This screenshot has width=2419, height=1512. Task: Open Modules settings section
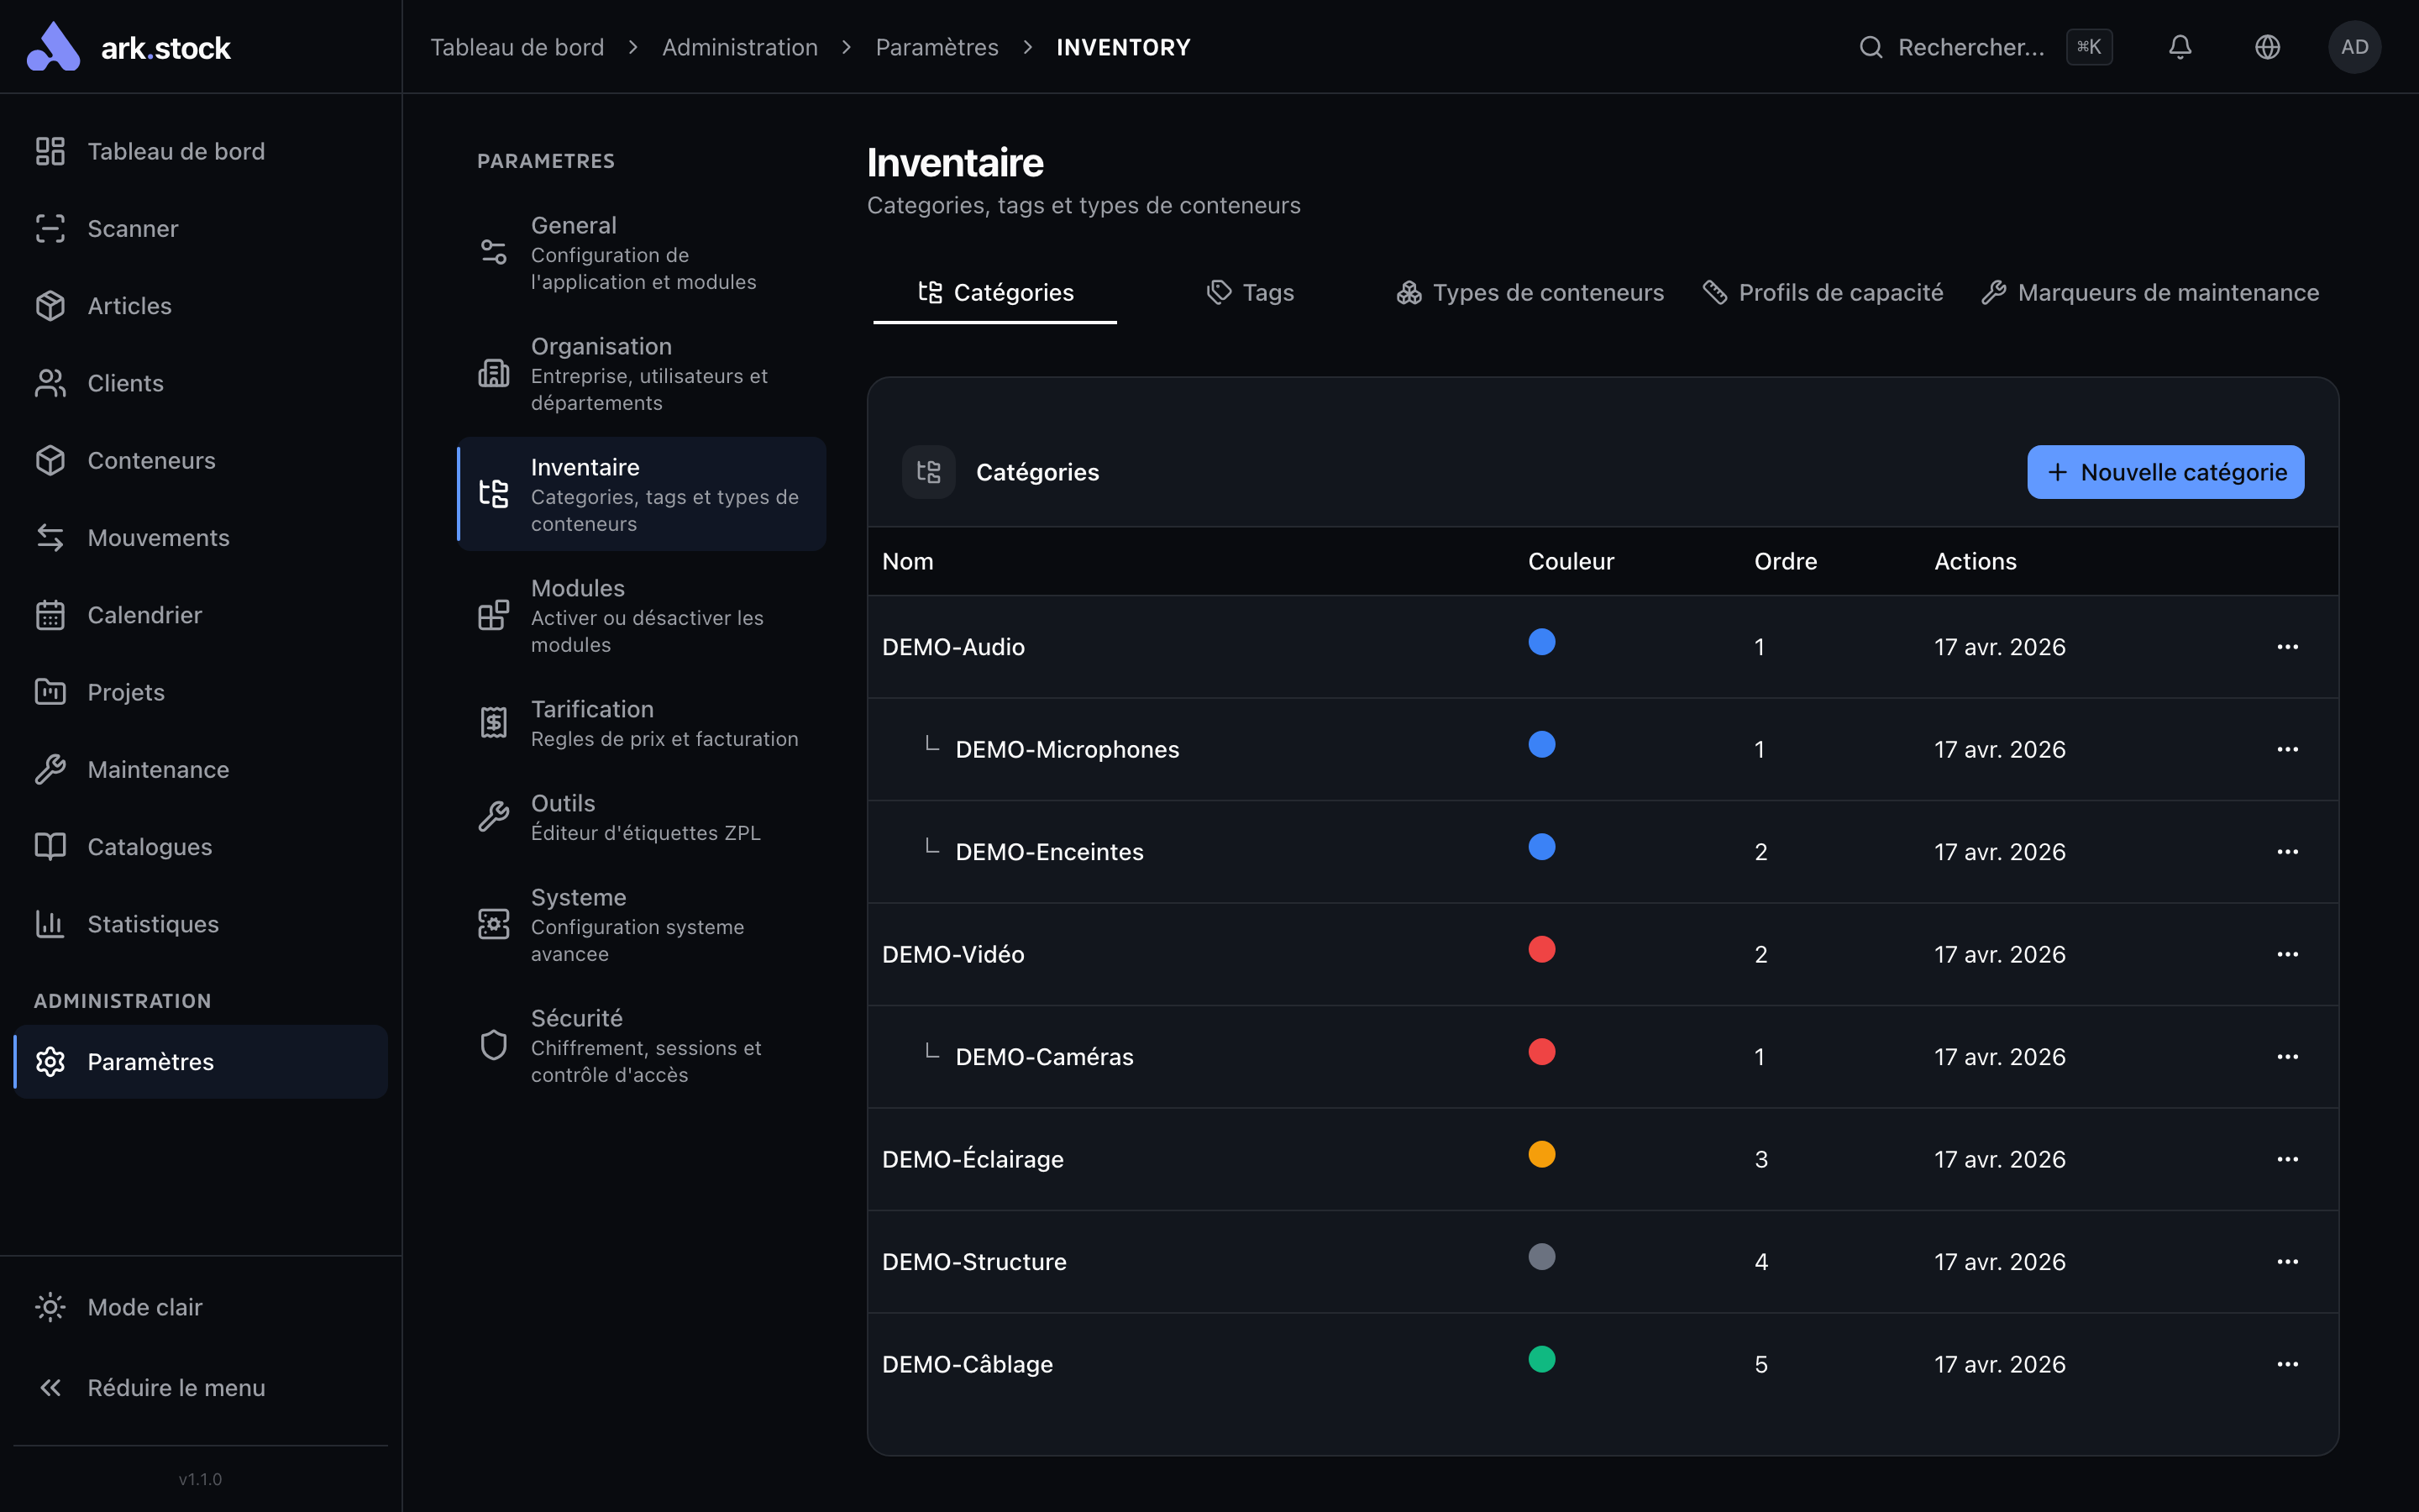click(642, 616)
